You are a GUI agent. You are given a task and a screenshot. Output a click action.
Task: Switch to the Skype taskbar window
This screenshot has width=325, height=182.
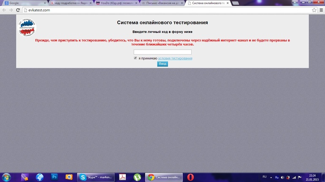[95, 177]
